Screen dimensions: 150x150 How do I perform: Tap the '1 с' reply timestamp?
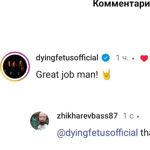point(128,116)
